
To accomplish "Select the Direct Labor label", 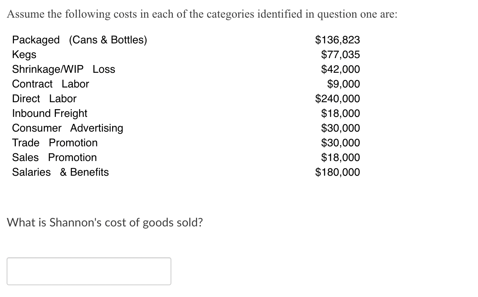I will 44,99.
